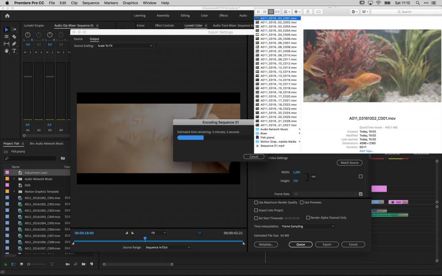Select the Selection arrow tool
Screen dimensions: 442x276
click(x=7, y=30)
